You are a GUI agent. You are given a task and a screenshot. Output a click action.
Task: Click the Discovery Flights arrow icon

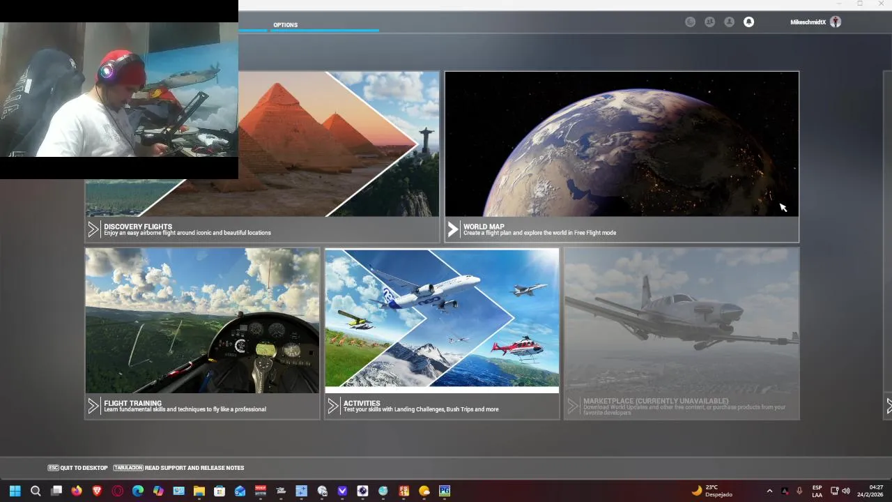(93, 229)
